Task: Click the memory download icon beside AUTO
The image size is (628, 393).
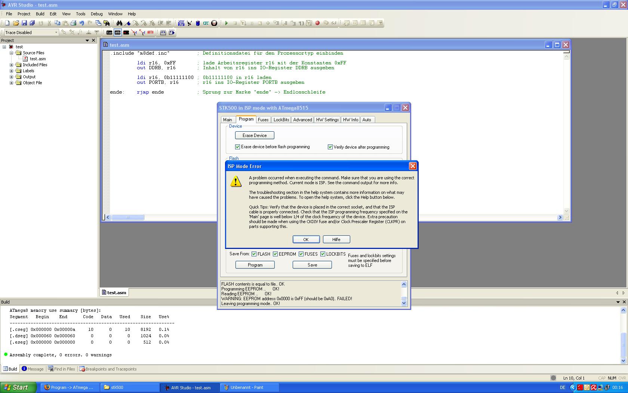Action: [163, 33]
